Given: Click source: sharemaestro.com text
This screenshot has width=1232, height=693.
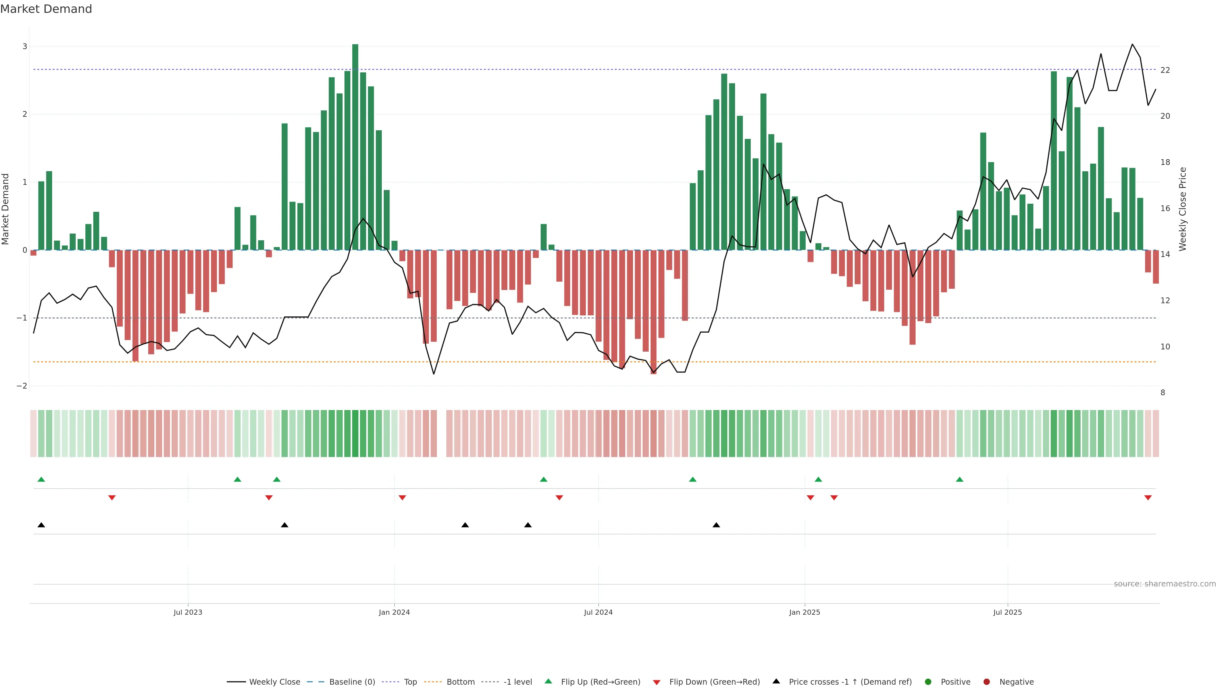Looking at the screenshot, I should tap(1165, 584).
